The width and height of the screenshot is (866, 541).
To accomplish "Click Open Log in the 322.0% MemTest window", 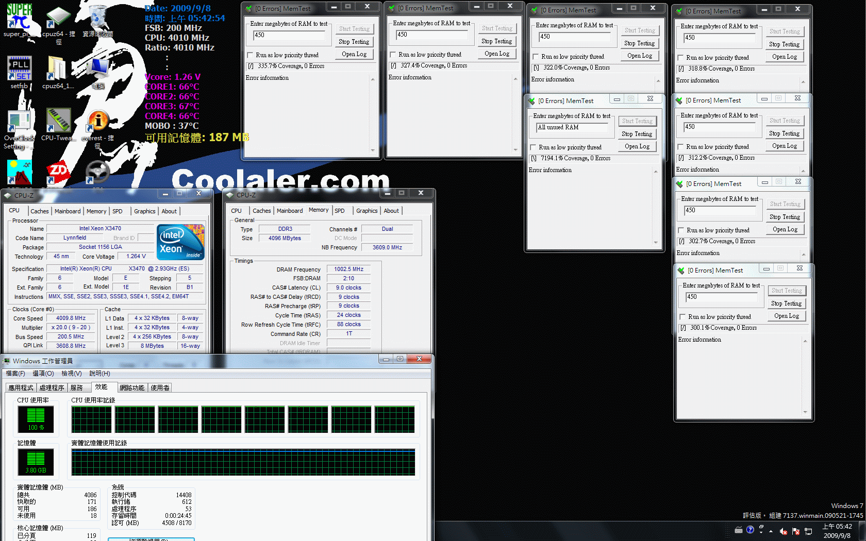I will click(x=640, y=56).
